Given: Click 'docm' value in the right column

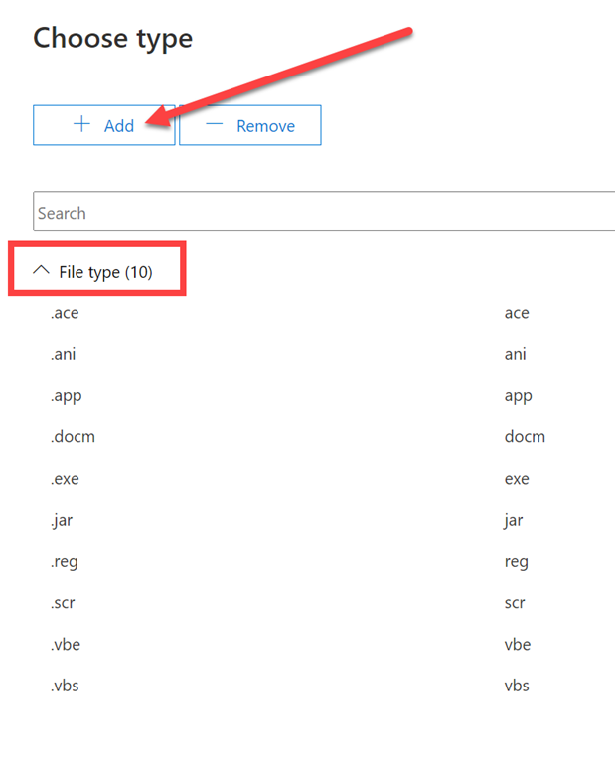Looking at the screenshot, I should tap(525, 437).
